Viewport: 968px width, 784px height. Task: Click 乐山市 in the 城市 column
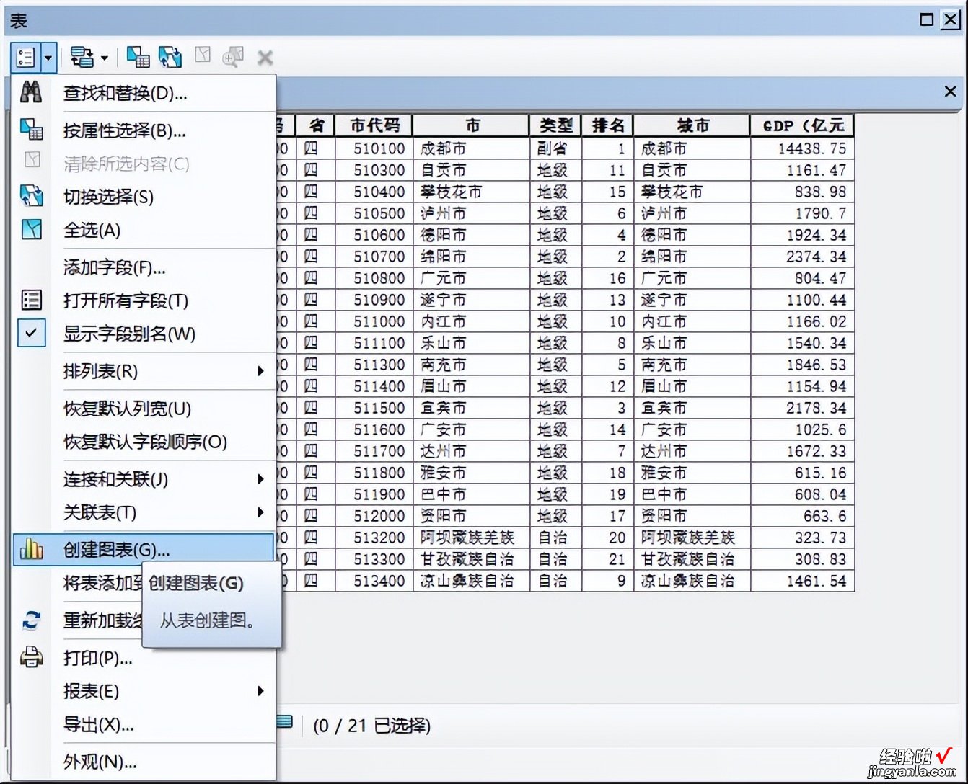pos(692,343)
